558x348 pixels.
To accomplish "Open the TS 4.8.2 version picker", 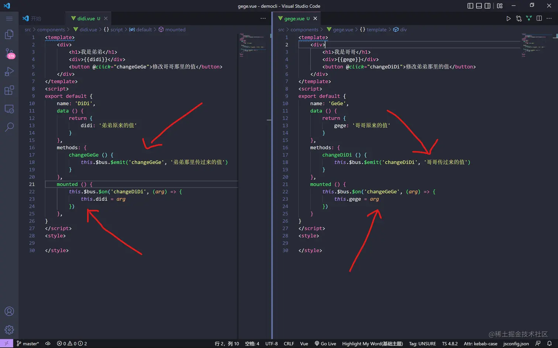I will point(450,344).
